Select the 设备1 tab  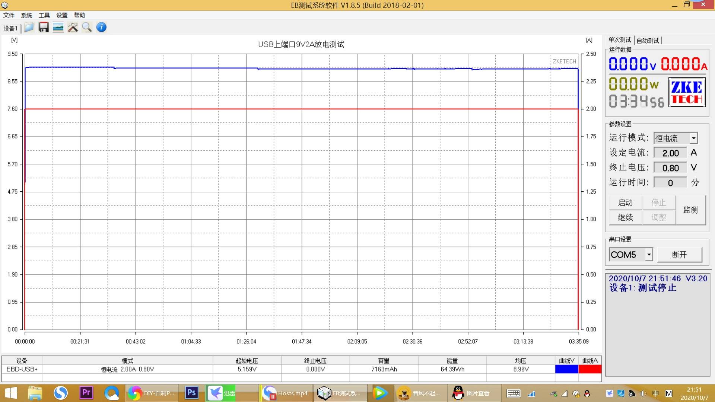coord(10,28)
